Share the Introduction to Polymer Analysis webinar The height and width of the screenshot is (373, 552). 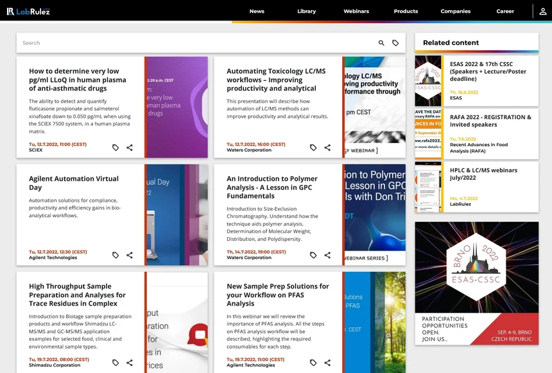click(327, 255)
